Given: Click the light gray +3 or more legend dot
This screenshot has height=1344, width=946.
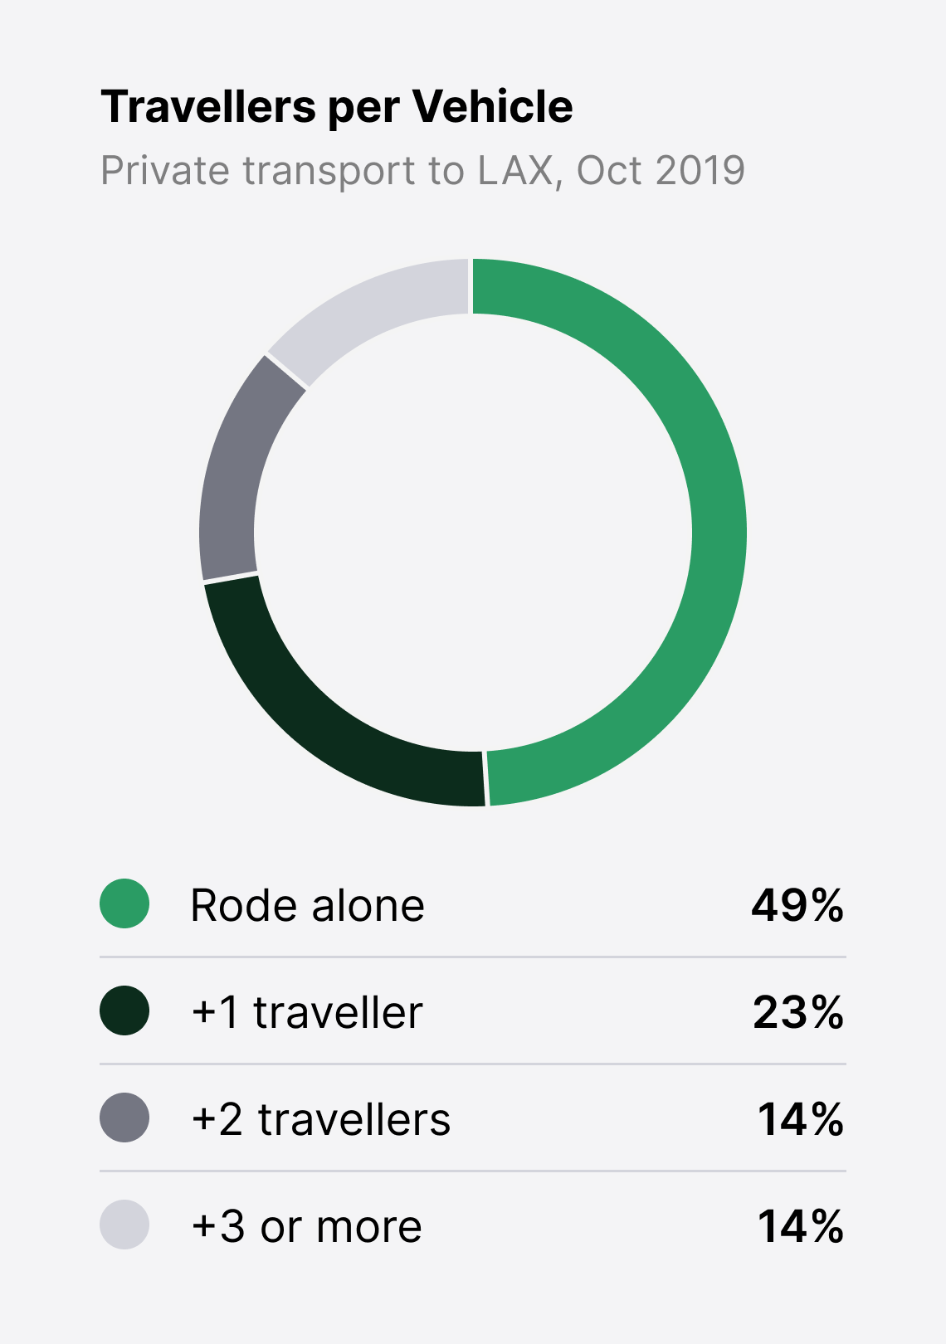Looking at the screenshot, I should click(x=124, y=1225).
